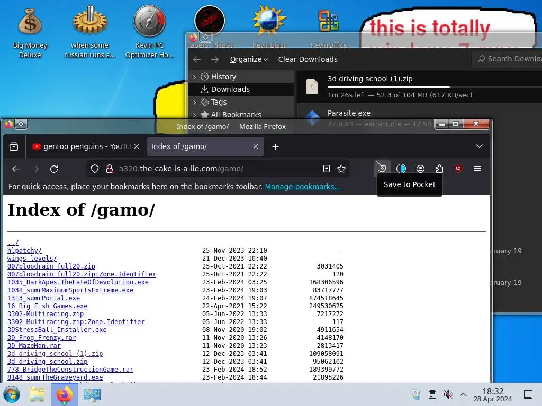Go back in Firefox browser window
This screenshot has height=406, width=542.
pyautogui.click(x=16, y=169)
